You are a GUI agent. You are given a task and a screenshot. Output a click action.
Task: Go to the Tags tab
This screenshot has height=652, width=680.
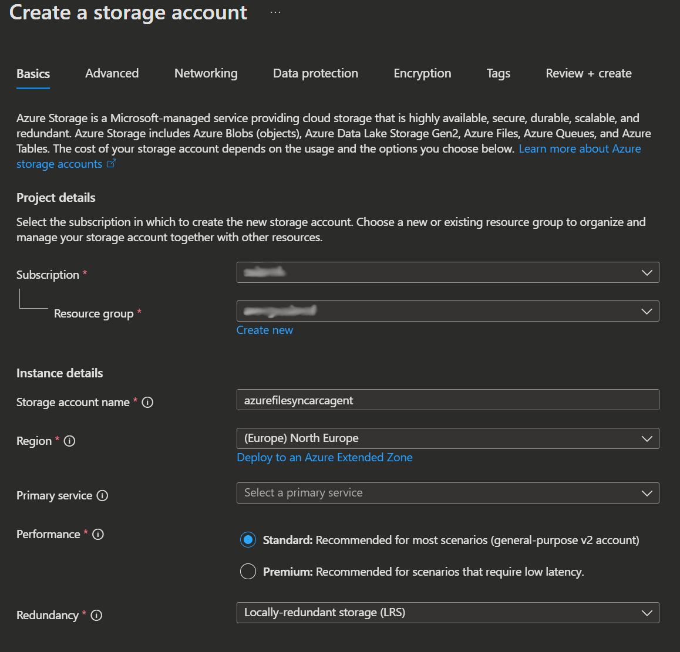click(499, 73)
